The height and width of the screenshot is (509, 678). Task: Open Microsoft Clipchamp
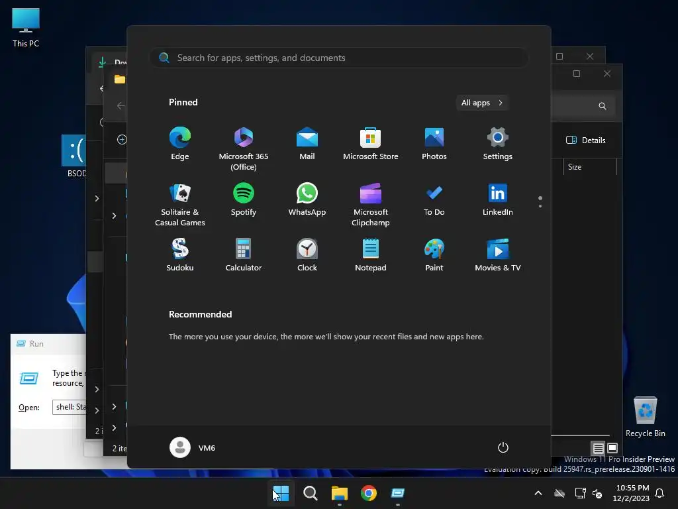[x=371, y=205]
